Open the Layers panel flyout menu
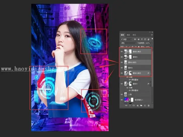 pyautogui.click(x=152, y=35)
